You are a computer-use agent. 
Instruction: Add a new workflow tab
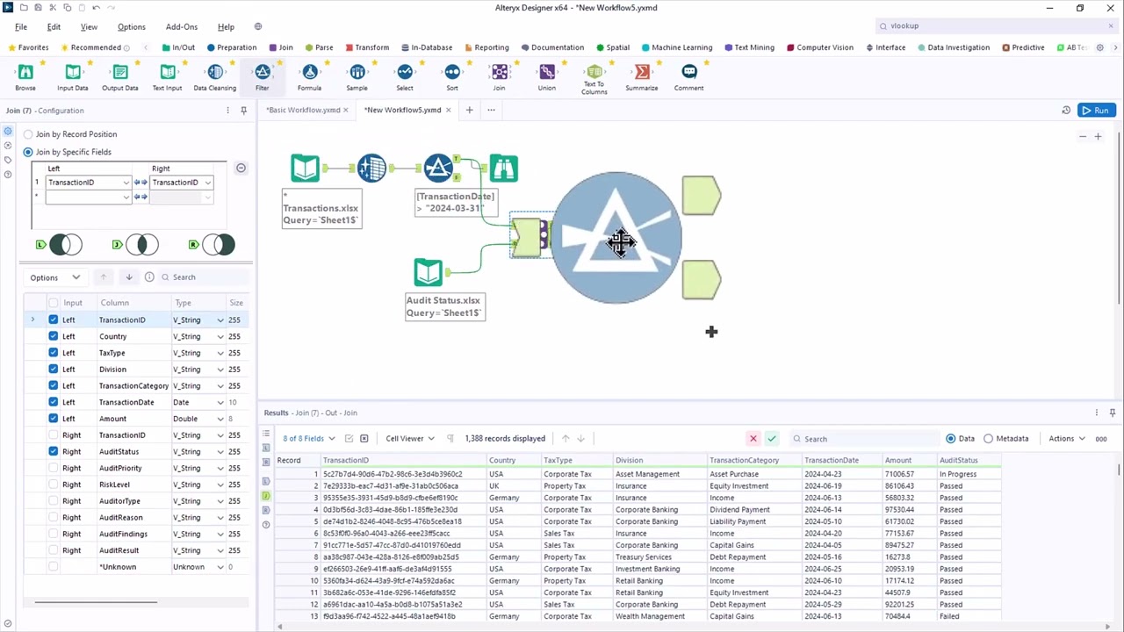click(x=469, y=110)
